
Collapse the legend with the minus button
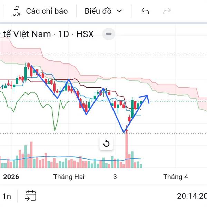coord(109,34)
